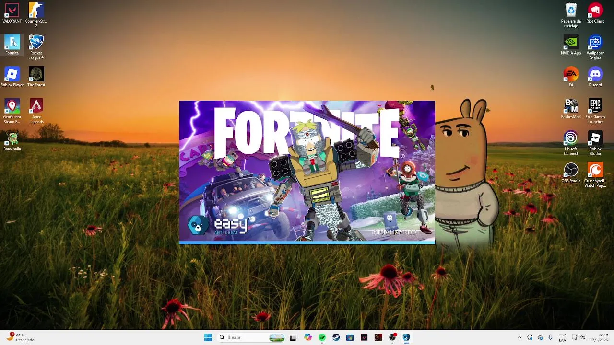The width and height of the screenshot is (614, 345).
Task: Open the Discord desktop shortcut
Action: [595, 77]
